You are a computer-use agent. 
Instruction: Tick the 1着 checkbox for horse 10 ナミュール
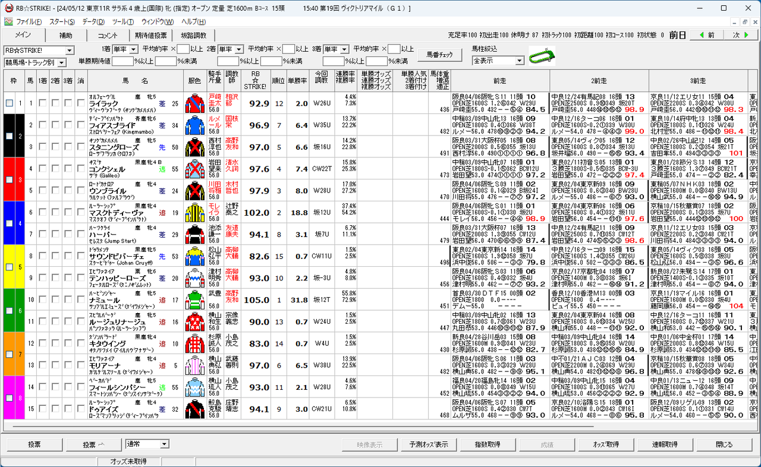[43, 299]
